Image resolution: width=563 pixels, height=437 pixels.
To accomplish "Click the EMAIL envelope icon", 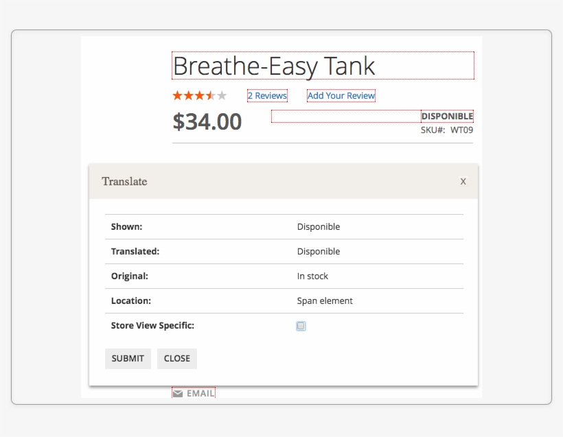I will coord(177,392).
